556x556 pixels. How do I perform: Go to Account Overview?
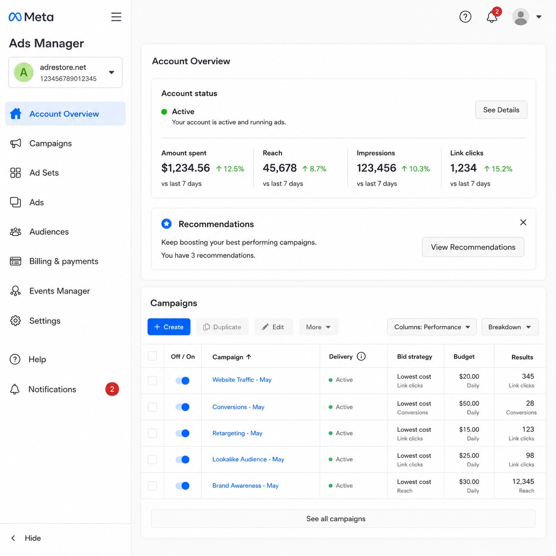coord(65,114)
